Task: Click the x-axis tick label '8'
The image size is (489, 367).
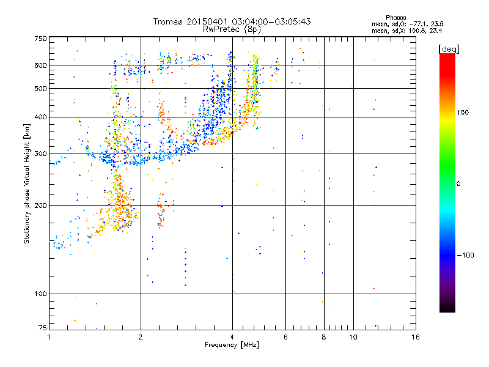Action: pyautogui.click(x=324, y=337)
